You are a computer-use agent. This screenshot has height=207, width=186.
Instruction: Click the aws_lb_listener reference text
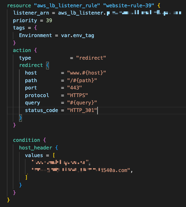coord(81,13)
